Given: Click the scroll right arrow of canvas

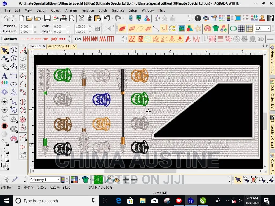Looking at the screenshot, I should pyautogui.click(x=261, y=171).
